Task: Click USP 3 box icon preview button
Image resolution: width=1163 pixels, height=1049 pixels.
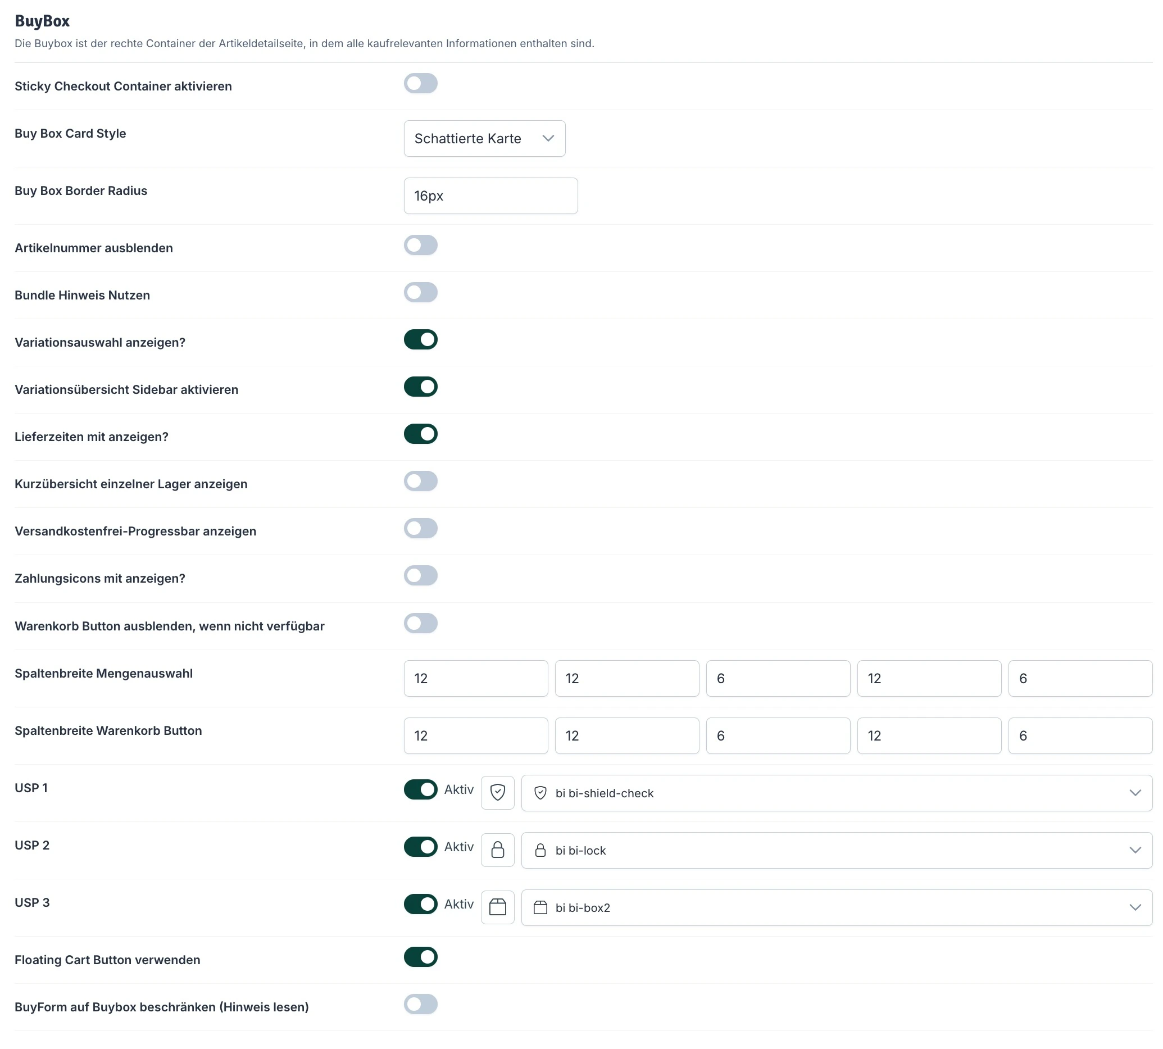Action: tap(497, 907)
